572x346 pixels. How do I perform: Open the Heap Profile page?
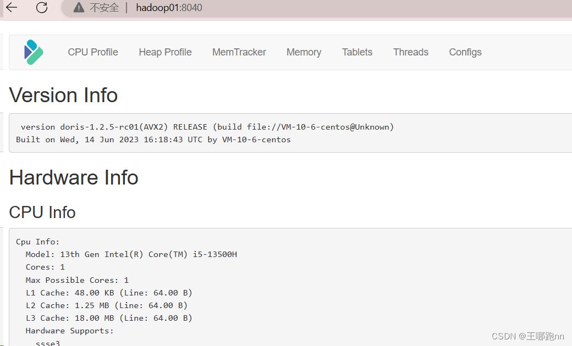[x=165, y=52]
